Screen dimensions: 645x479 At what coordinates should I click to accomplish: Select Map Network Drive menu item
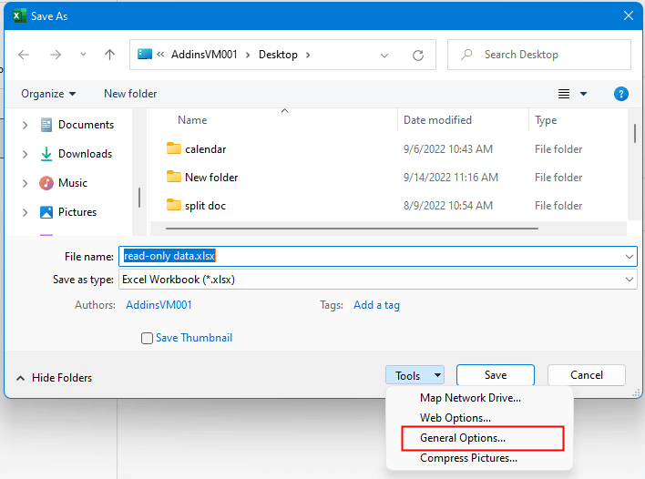point(470,398)
